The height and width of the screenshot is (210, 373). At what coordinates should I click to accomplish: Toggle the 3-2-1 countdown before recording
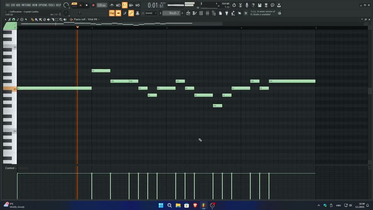tap(125, 5)
